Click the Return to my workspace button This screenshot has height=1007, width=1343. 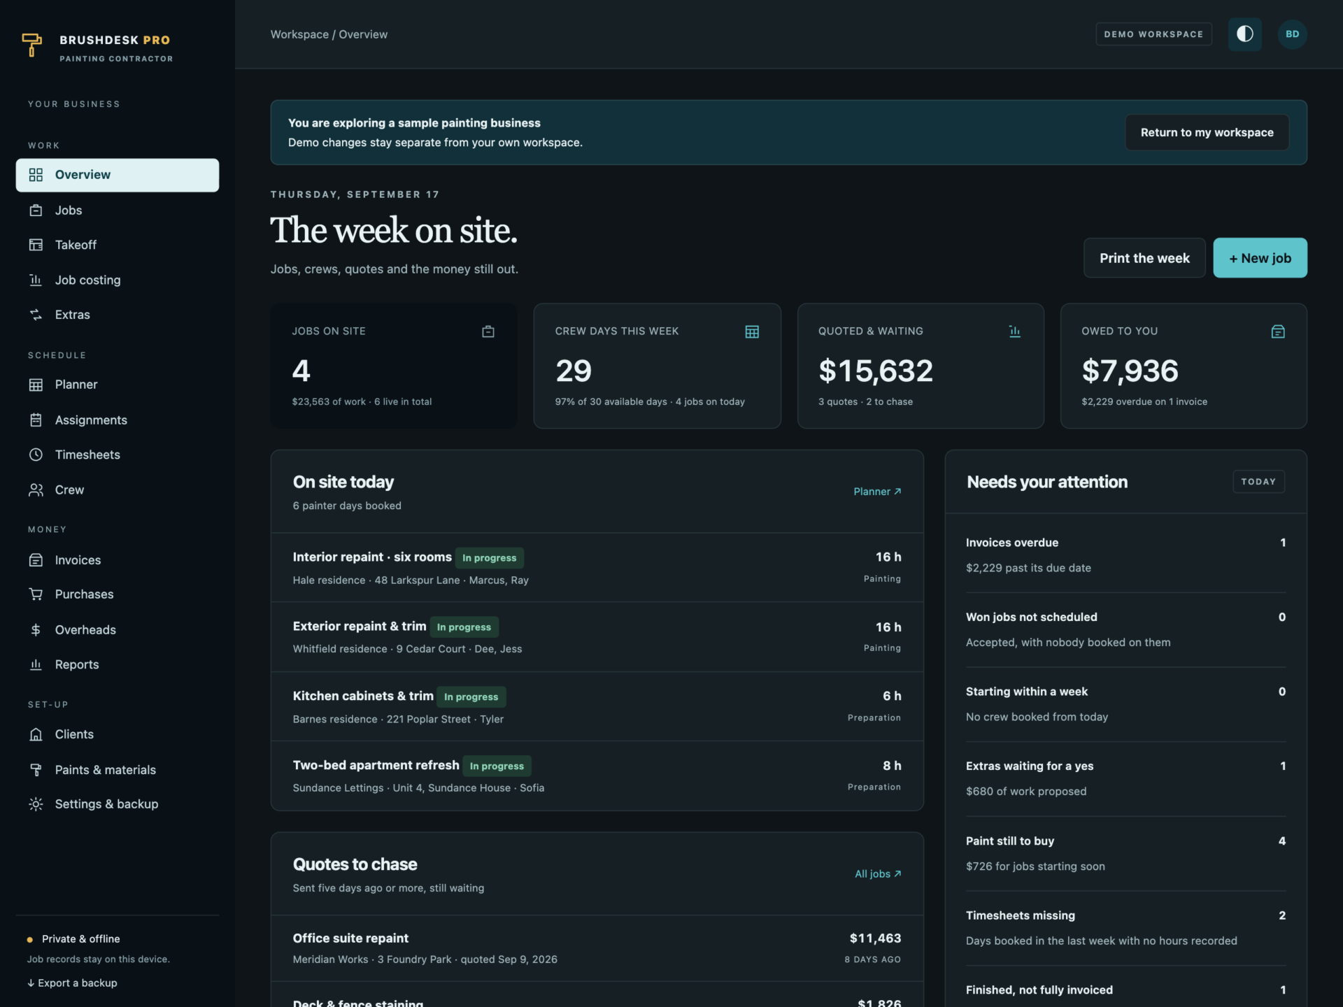click(x=1207, y=132)
